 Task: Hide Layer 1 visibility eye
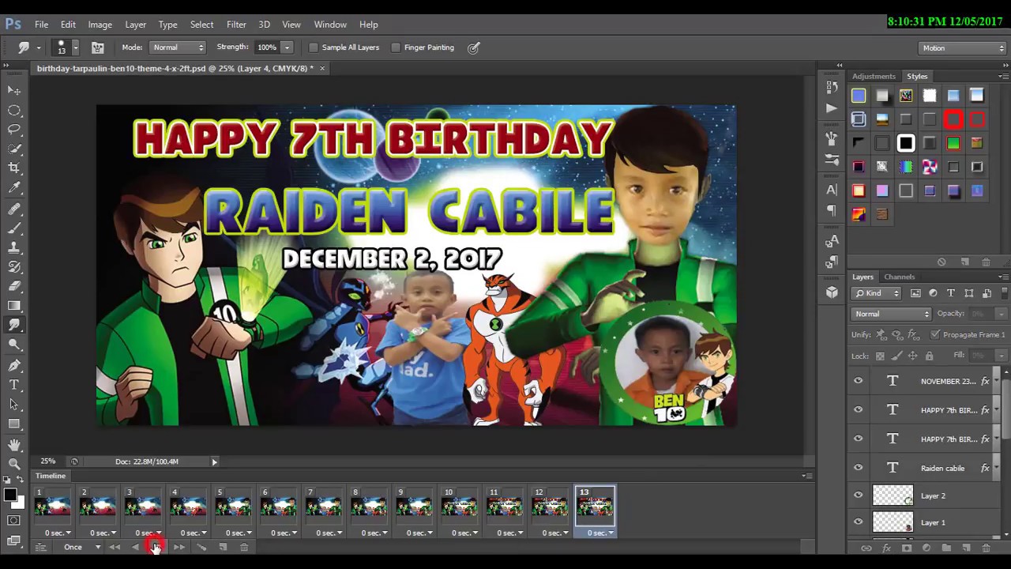[x=859, y=522]
